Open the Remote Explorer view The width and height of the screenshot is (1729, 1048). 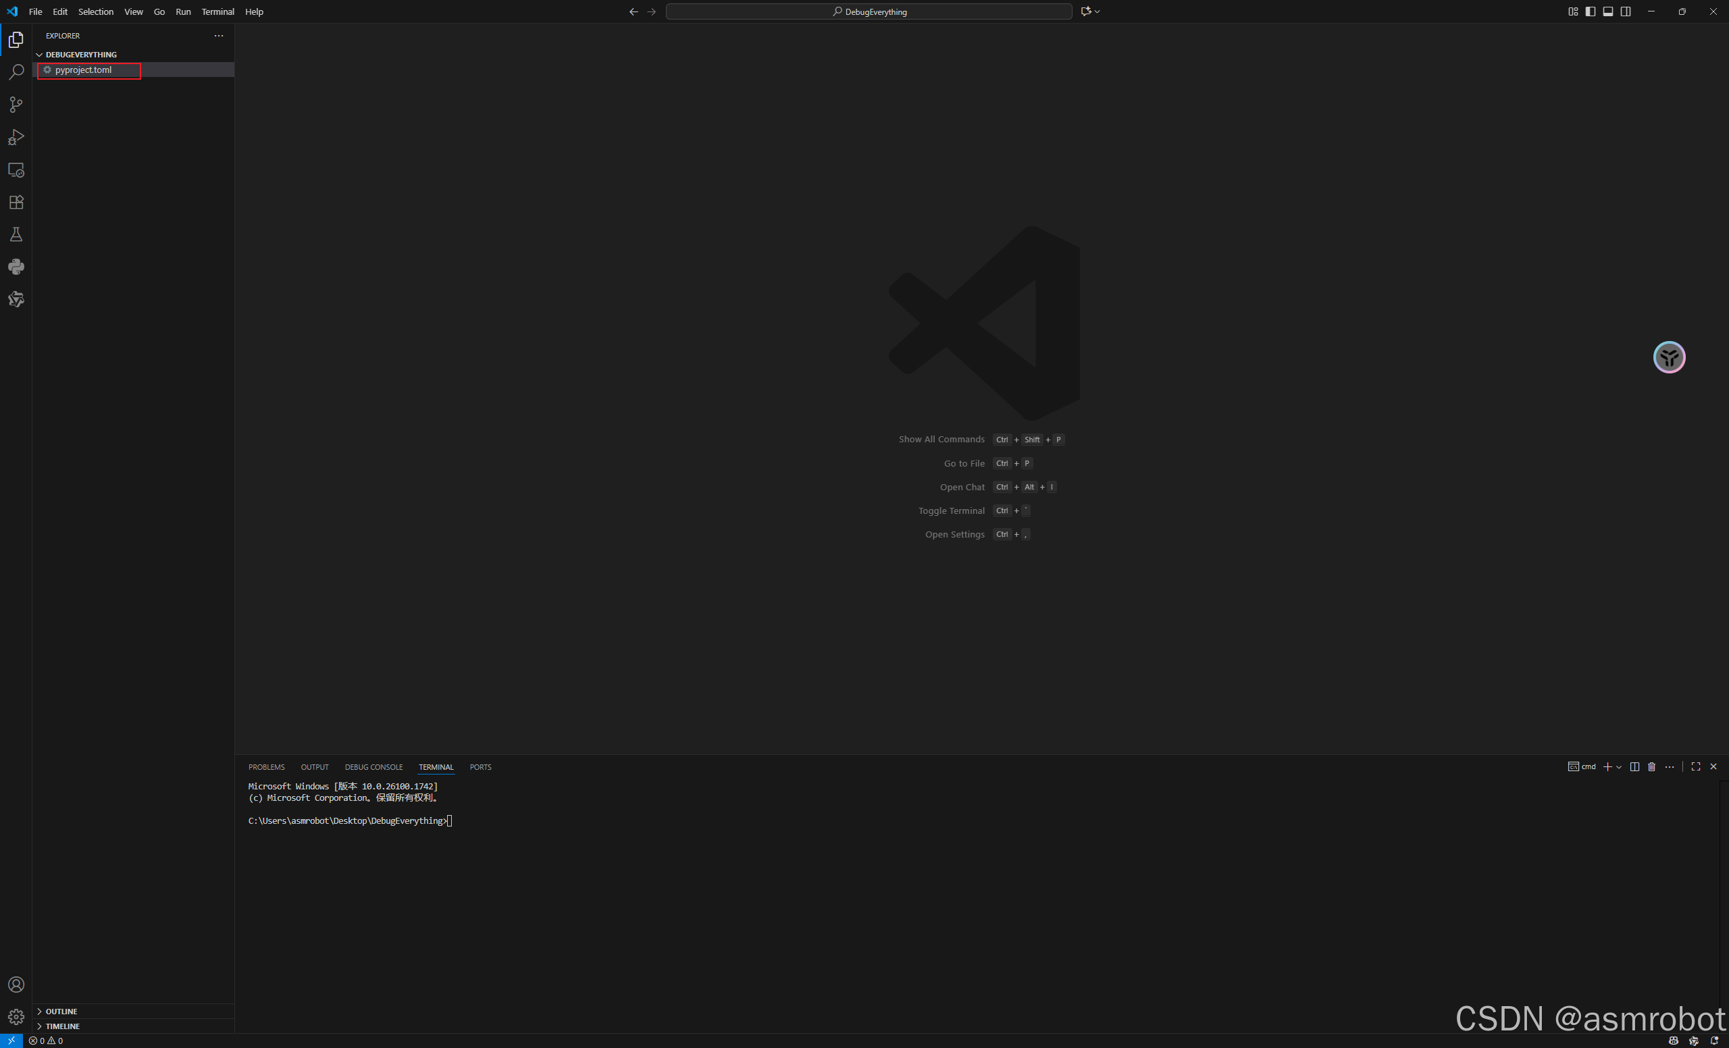click(16, 169)
